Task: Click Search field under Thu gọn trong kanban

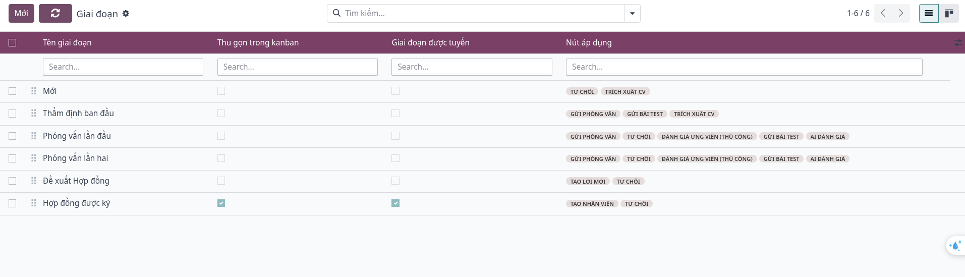Action: tap(298, 67)
